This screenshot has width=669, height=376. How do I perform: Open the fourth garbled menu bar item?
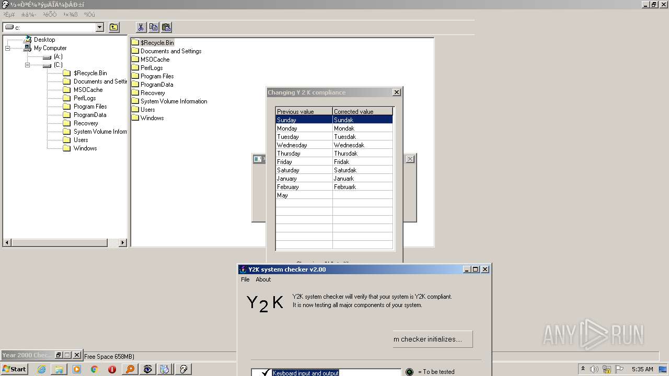71,15
